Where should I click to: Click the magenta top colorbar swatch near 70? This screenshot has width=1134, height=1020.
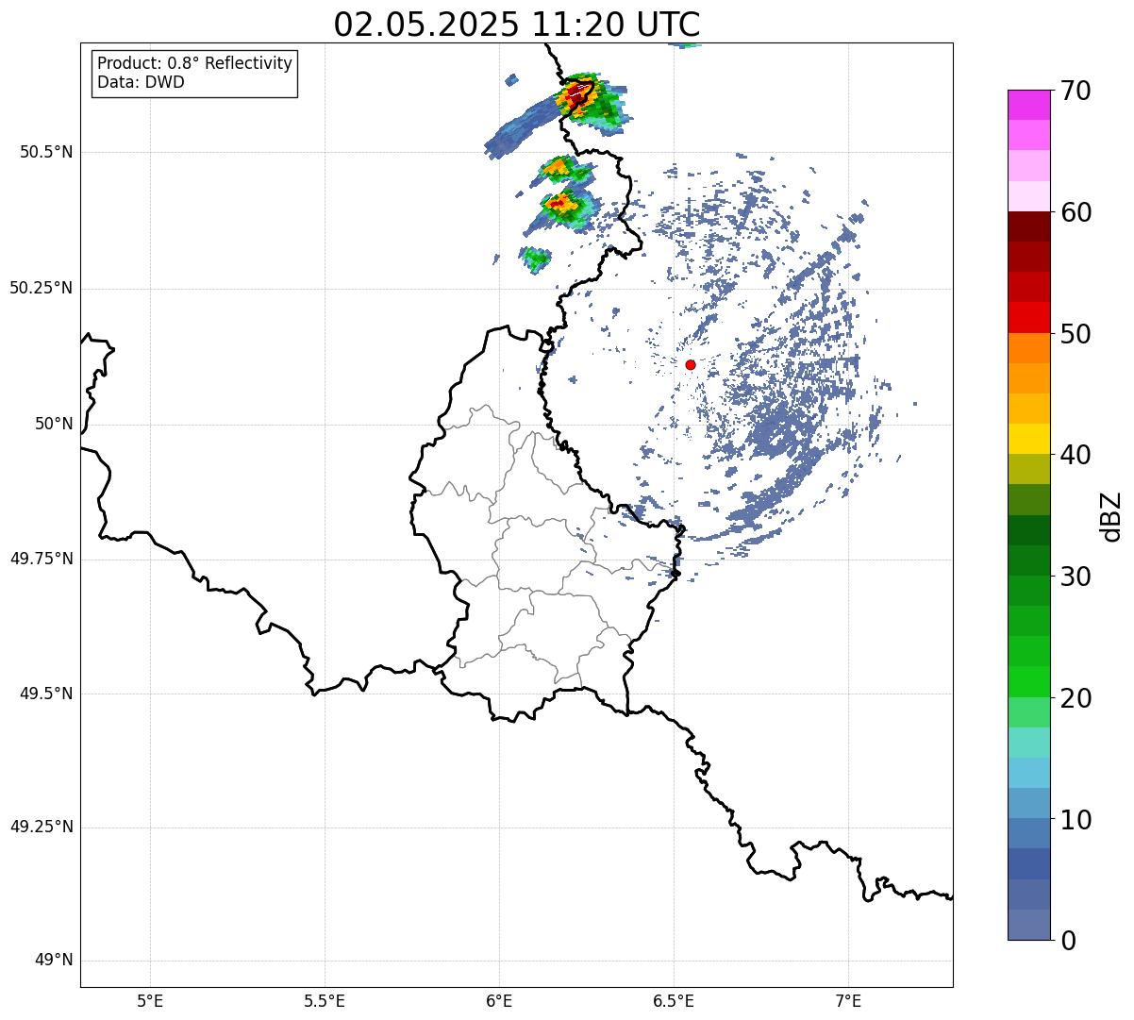click(1029, 105)
